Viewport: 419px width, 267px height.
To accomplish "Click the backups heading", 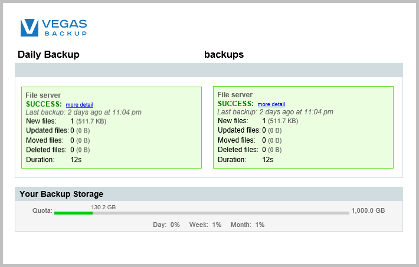I will (224, 55).
